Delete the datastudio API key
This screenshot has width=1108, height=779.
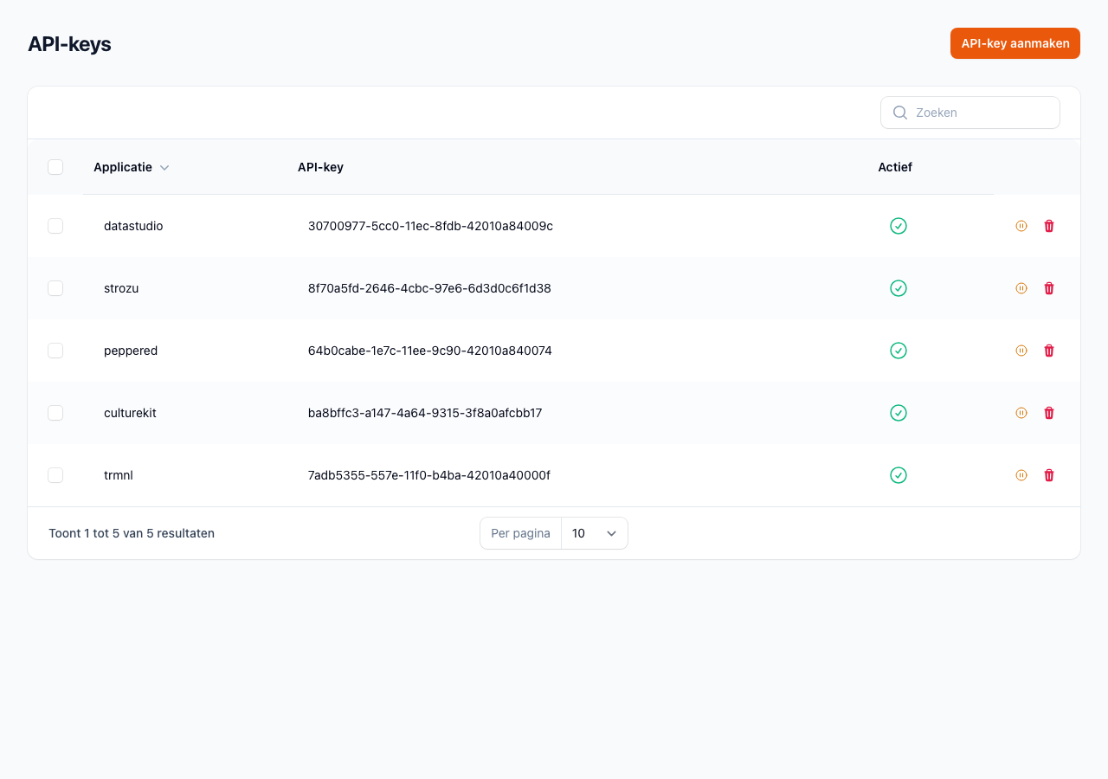click(x=1049, y=226)
